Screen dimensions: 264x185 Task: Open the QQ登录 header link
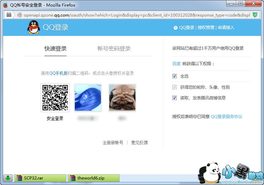click(x=186, y=28)
